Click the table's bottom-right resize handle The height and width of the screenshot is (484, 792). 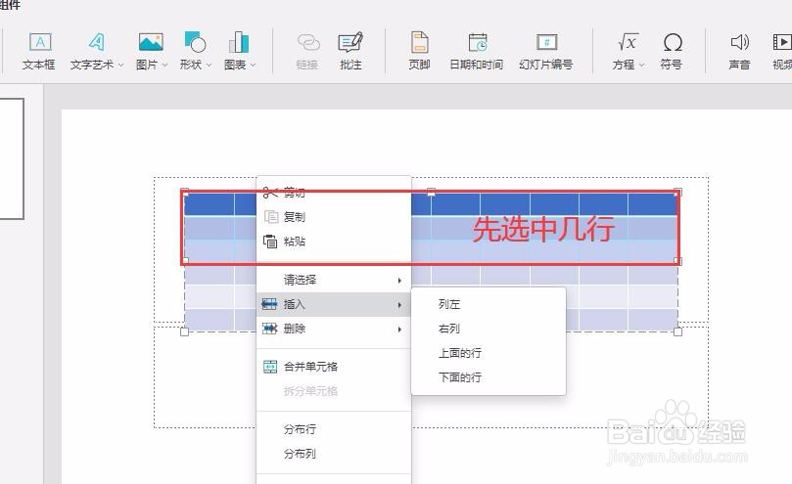(677, 331)
